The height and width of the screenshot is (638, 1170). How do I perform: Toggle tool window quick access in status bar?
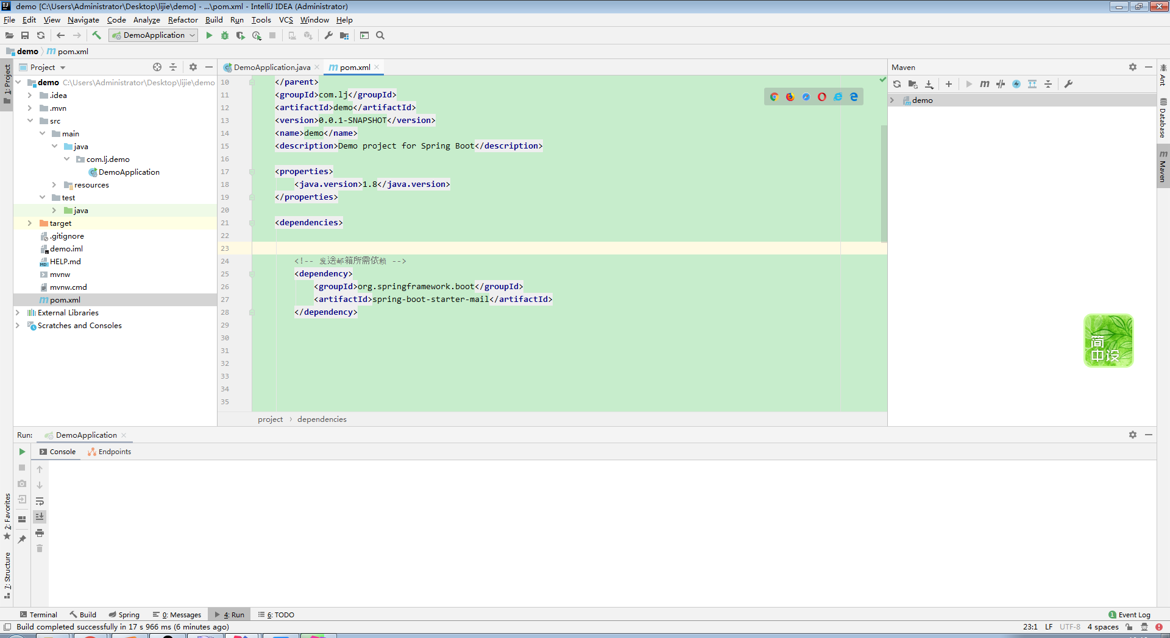pos(7,626)
